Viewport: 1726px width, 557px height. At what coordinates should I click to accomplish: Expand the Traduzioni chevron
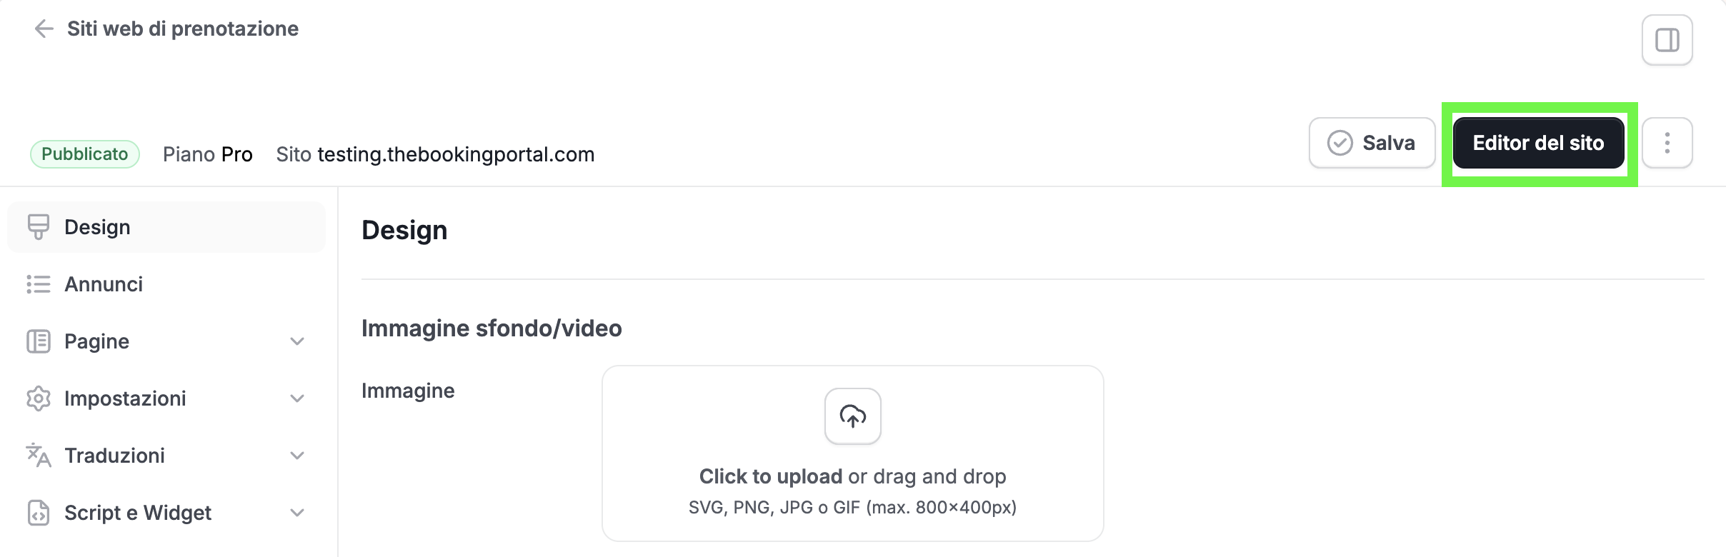[x=297, y=456]
